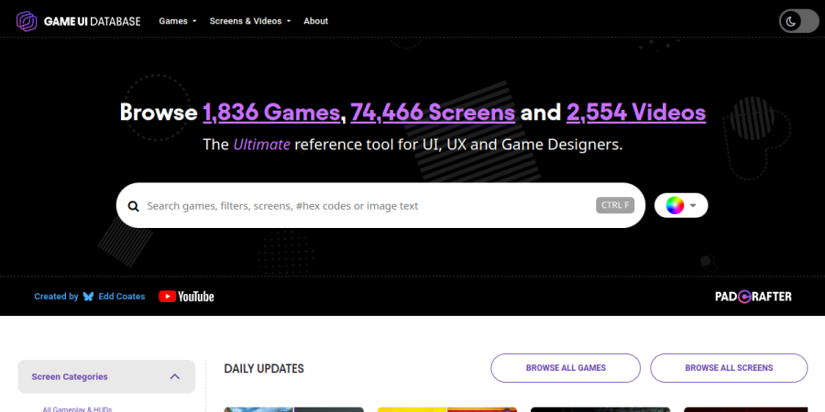The image size is (825, 412).
Task: Open the YouTube channel logo
Action: click(186, 297)
